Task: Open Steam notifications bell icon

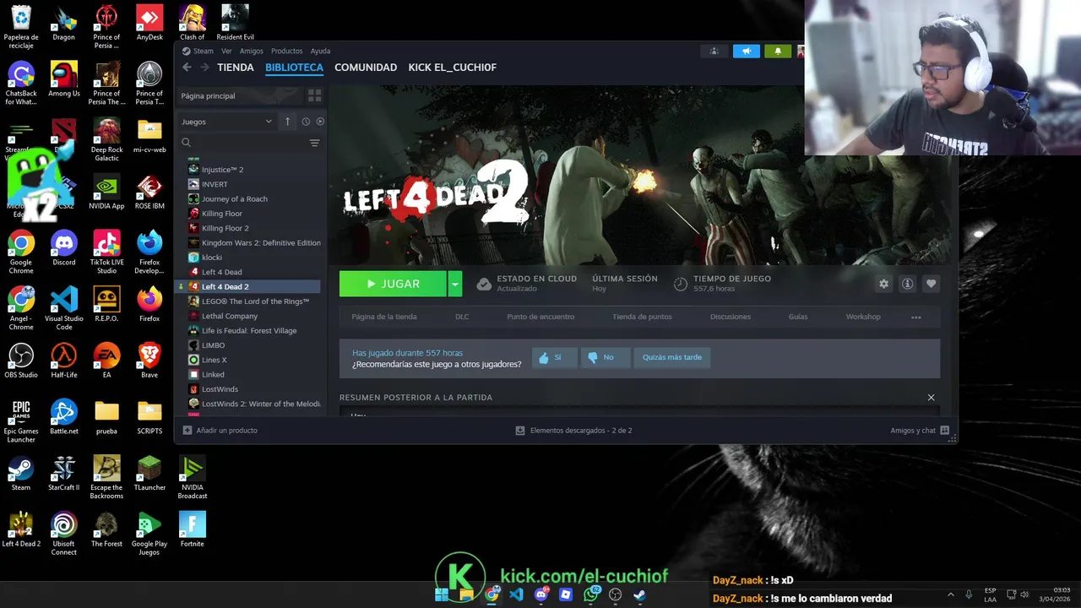Action: (778, 52)
